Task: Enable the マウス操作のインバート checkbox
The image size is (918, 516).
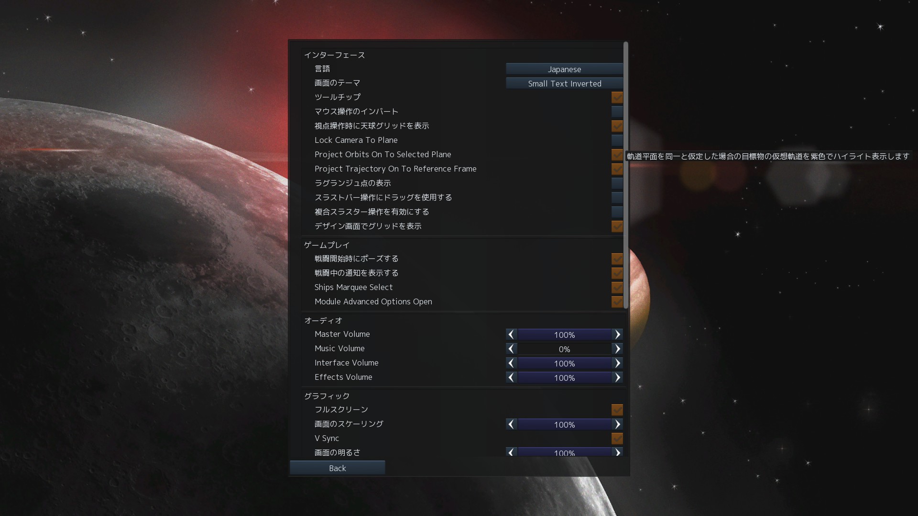Action: click(617, 112)
